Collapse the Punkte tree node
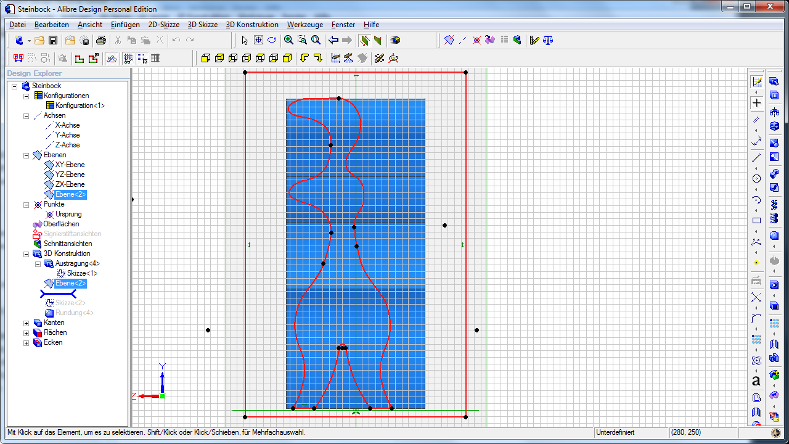This screenshot has height=444, width=789. point(26,204)
